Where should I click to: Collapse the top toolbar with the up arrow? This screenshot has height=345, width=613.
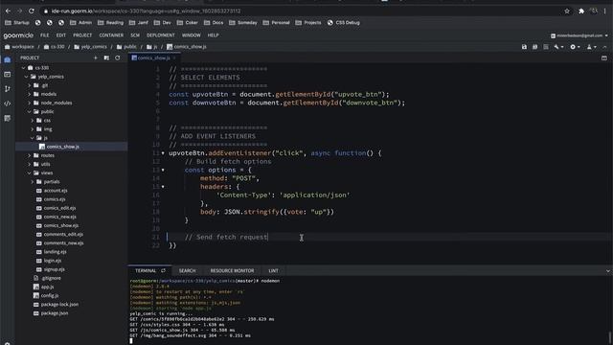604,47
